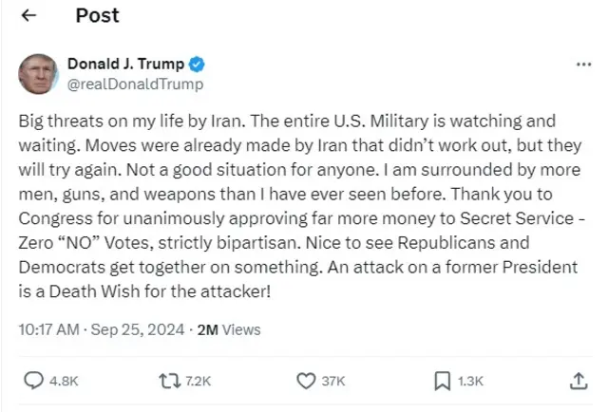608x412 pixels.
Task: Click the back arrow icon
Action: pyautogui.click(x=29, y=17)
